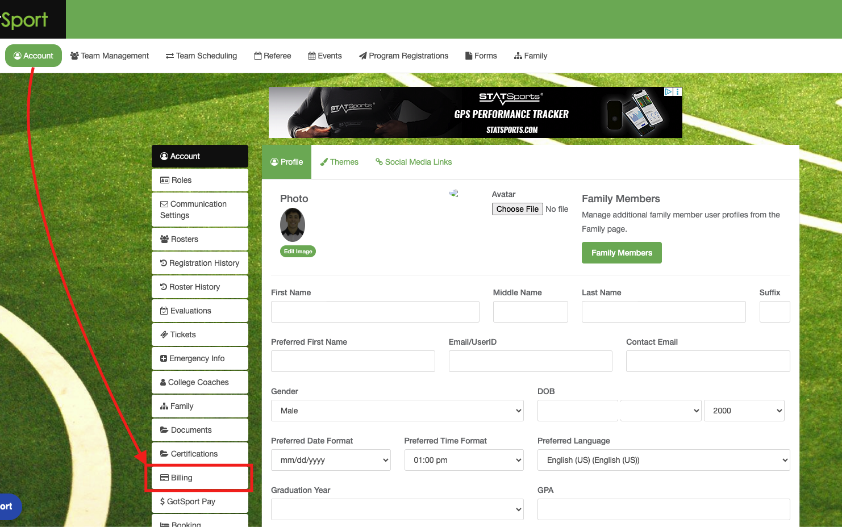Open the Events nav item
The width and height of the screenshot is (842, 527).
tap(325, 56)
